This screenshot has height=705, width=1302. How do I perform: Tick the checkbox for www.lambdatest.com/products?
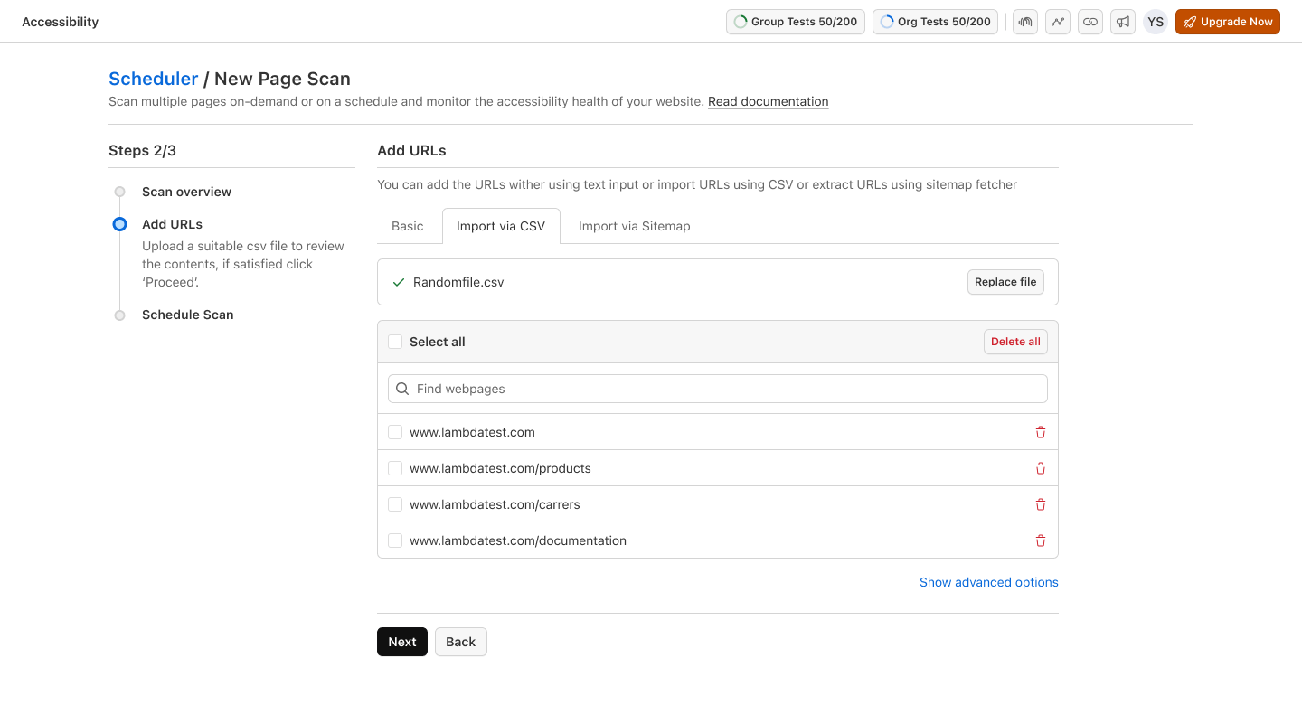395,468
